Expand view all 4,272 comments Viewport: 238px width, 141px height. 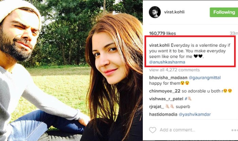coord(174,70)
